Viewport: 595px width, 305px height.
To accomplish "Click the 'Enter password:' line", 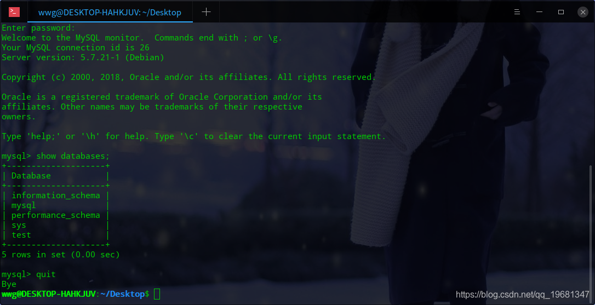I will (x=38, y=28).
